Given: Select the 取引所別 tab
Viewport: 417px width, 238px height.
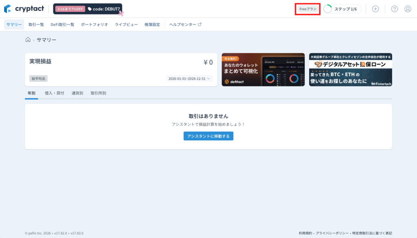Looking at the screenshot, I should coord(98,93).
